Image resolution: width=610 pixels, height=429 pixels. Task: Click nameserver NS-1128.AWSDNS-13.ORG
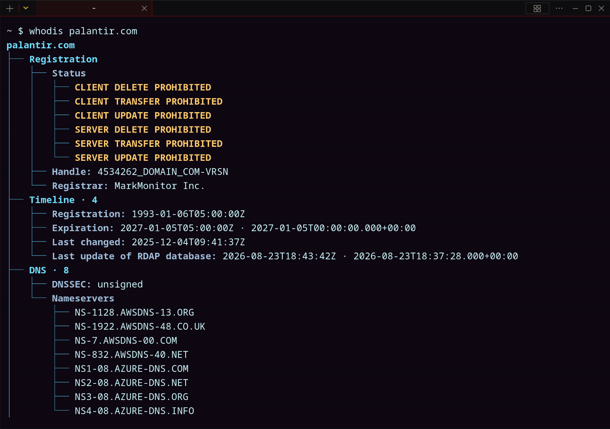(x=135, y=312)
